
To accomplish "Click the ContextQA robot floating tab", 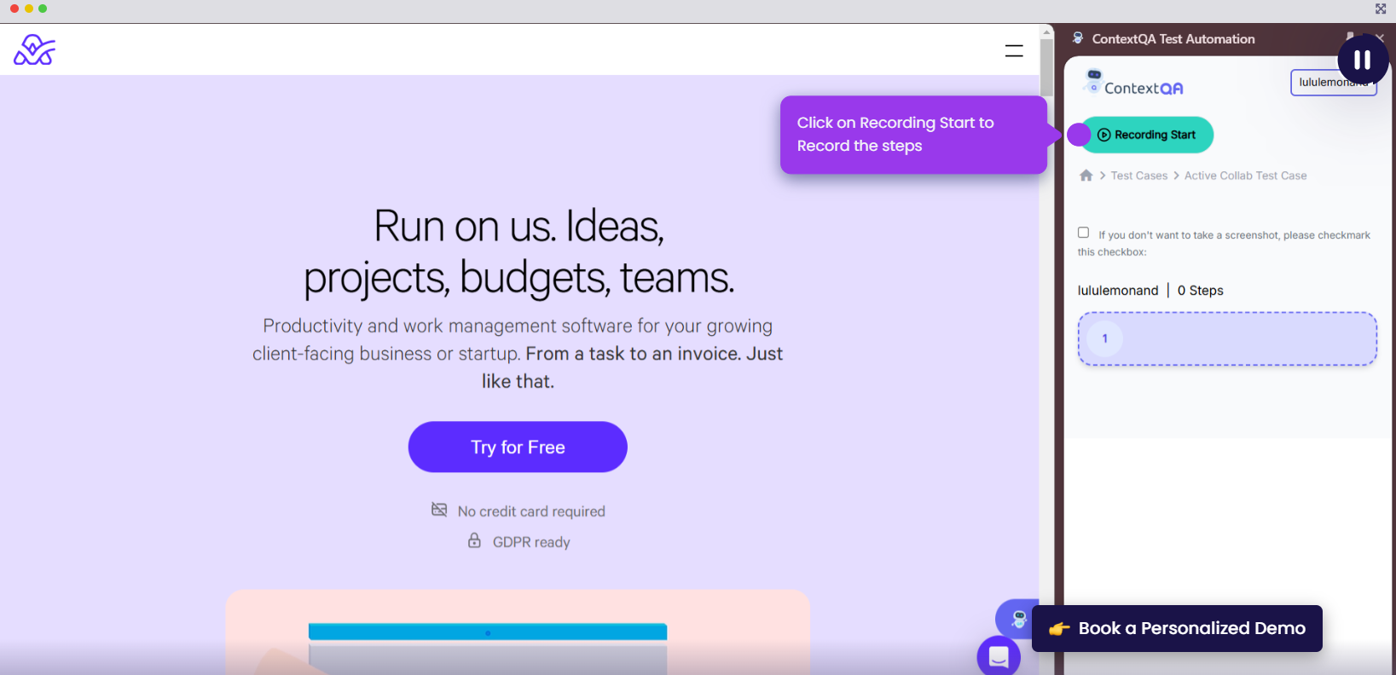I will (x=1017, y=619).
